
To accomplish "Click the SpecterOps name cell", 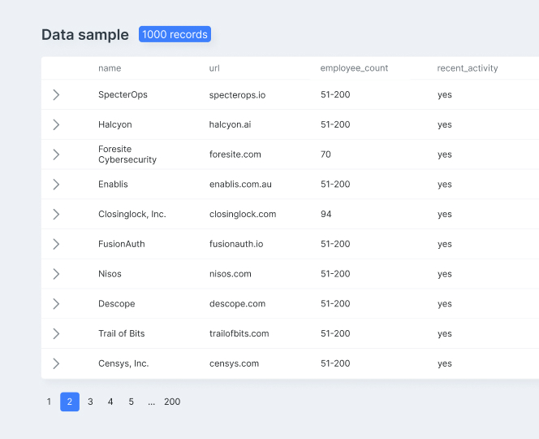I will coord(123,94).
